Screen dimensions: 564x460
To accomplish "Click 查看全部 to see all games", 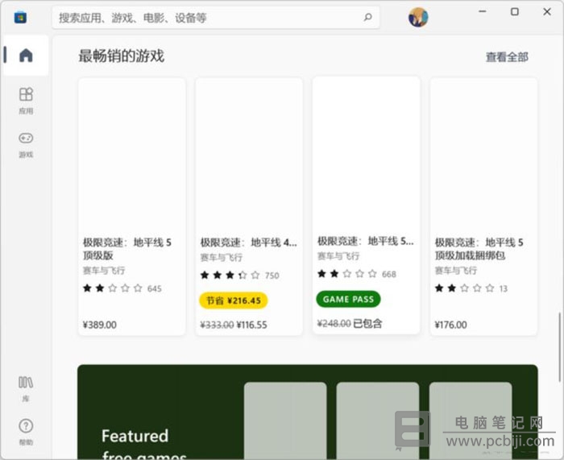I will coord(507,57).
